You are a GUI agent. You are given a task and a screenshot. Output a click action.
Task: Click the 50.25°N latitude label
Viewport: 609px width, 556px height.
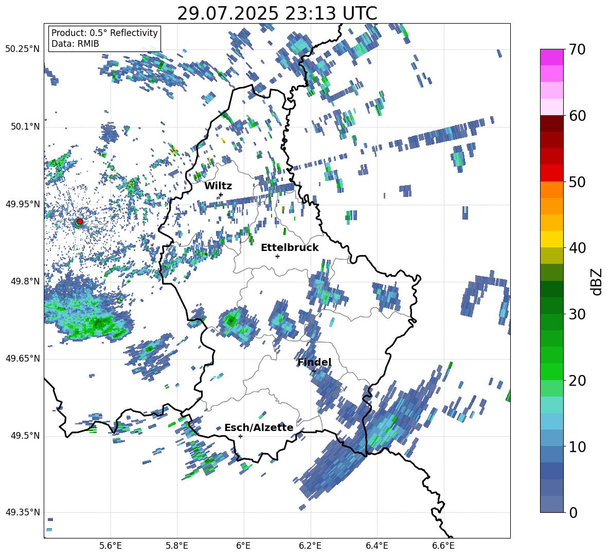point(23,49)
